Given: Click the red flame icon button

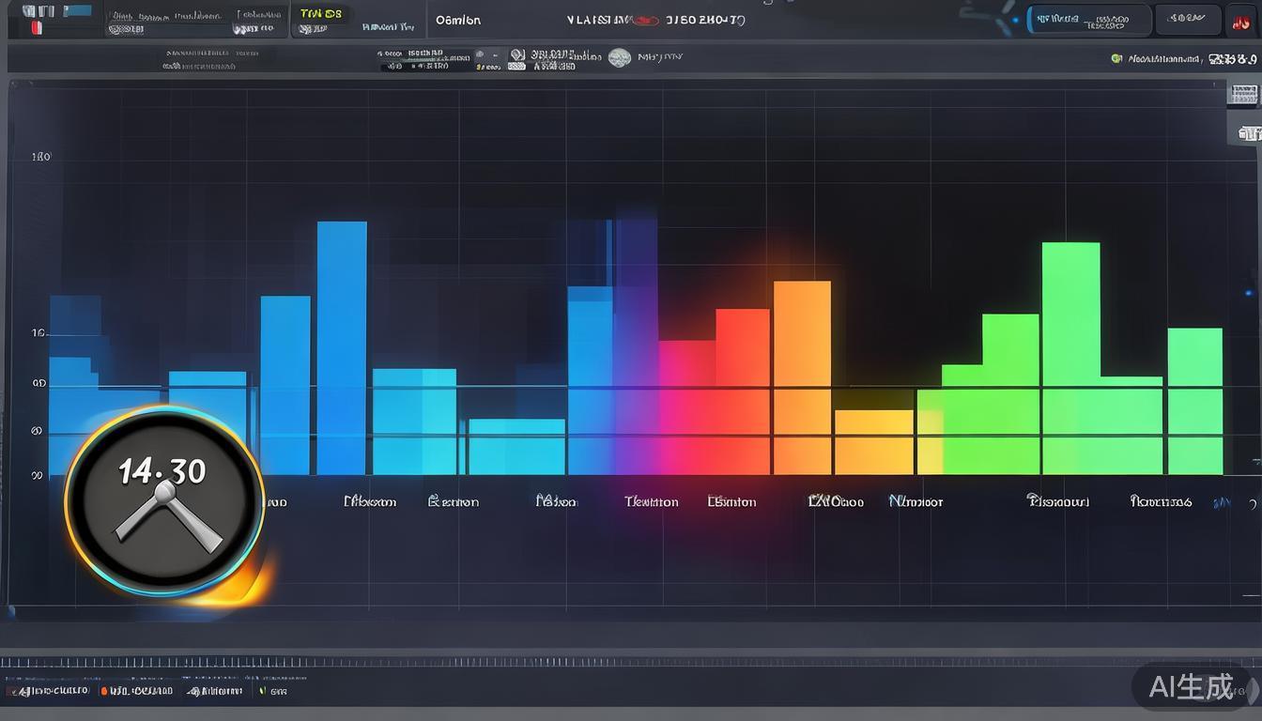Looking at the screenshot, I should click(1238, 19).
